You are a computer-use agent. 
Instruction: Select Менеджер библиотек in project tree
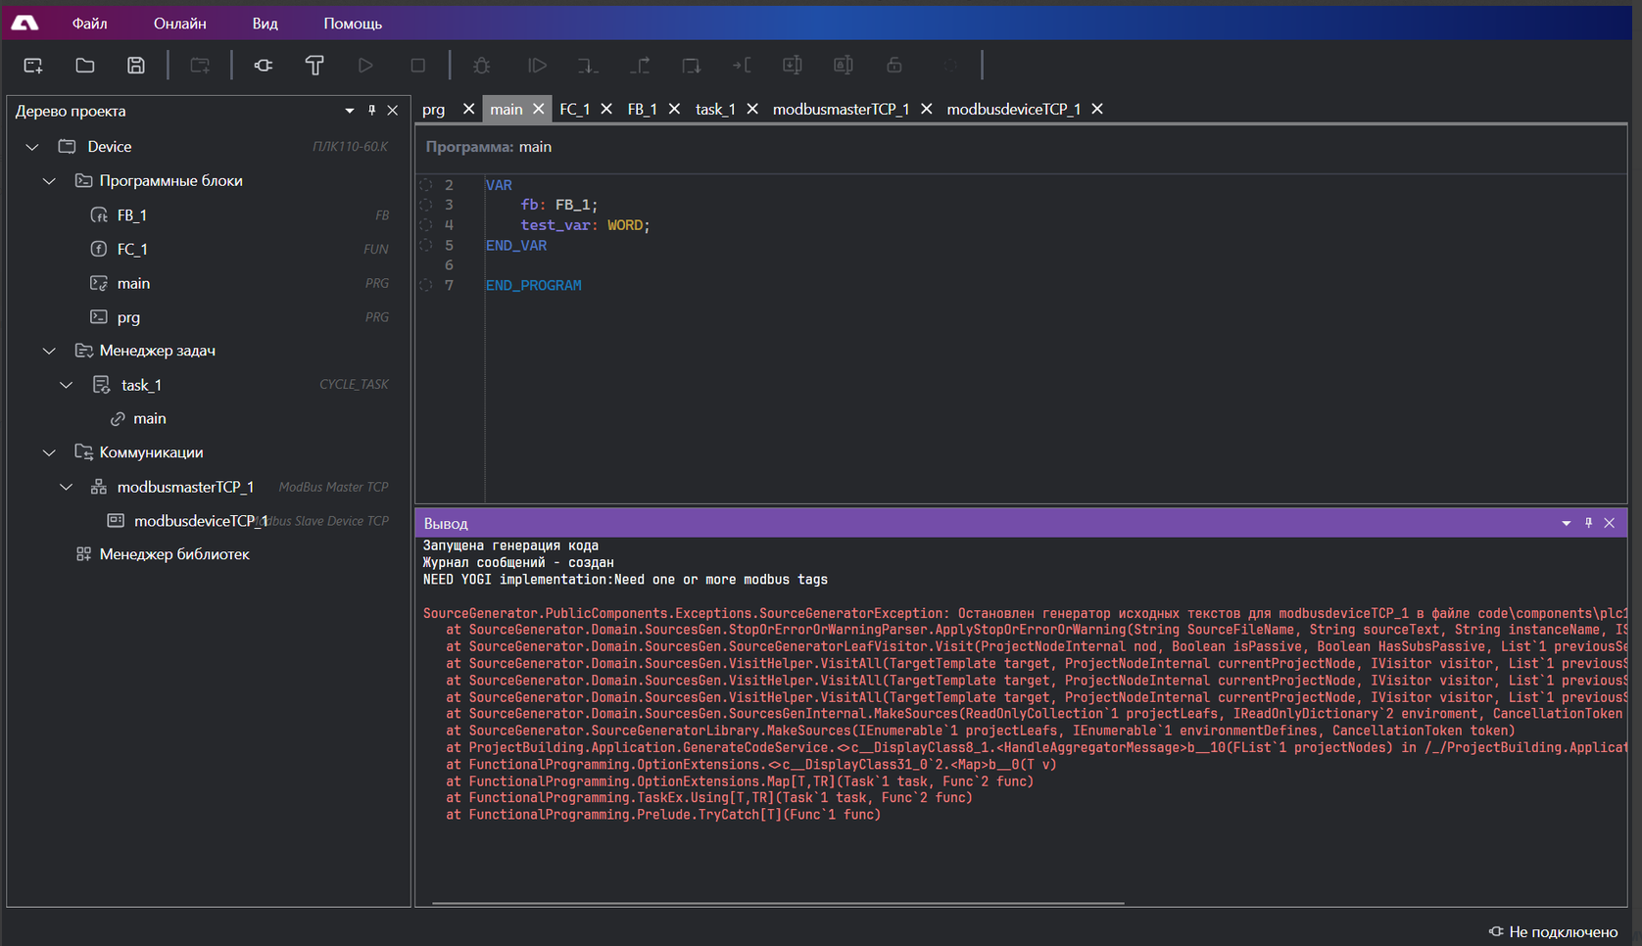coord(174,554)
